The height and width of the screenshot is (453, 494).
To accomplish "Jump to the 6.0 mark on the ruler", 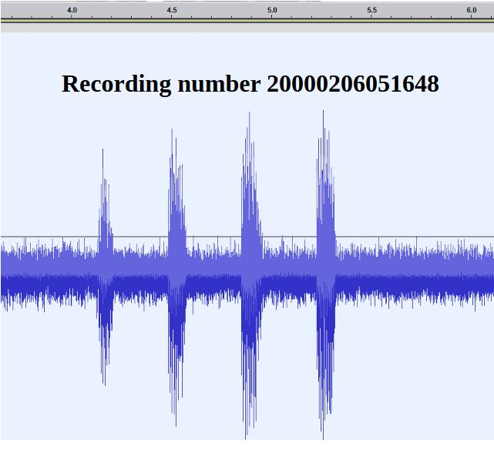I will pos(471,10).
